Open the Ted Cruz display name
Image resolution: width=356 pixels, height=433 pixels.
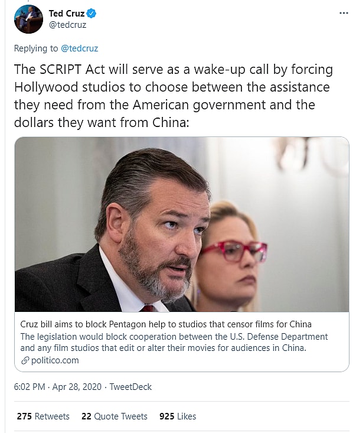point(67,14)
